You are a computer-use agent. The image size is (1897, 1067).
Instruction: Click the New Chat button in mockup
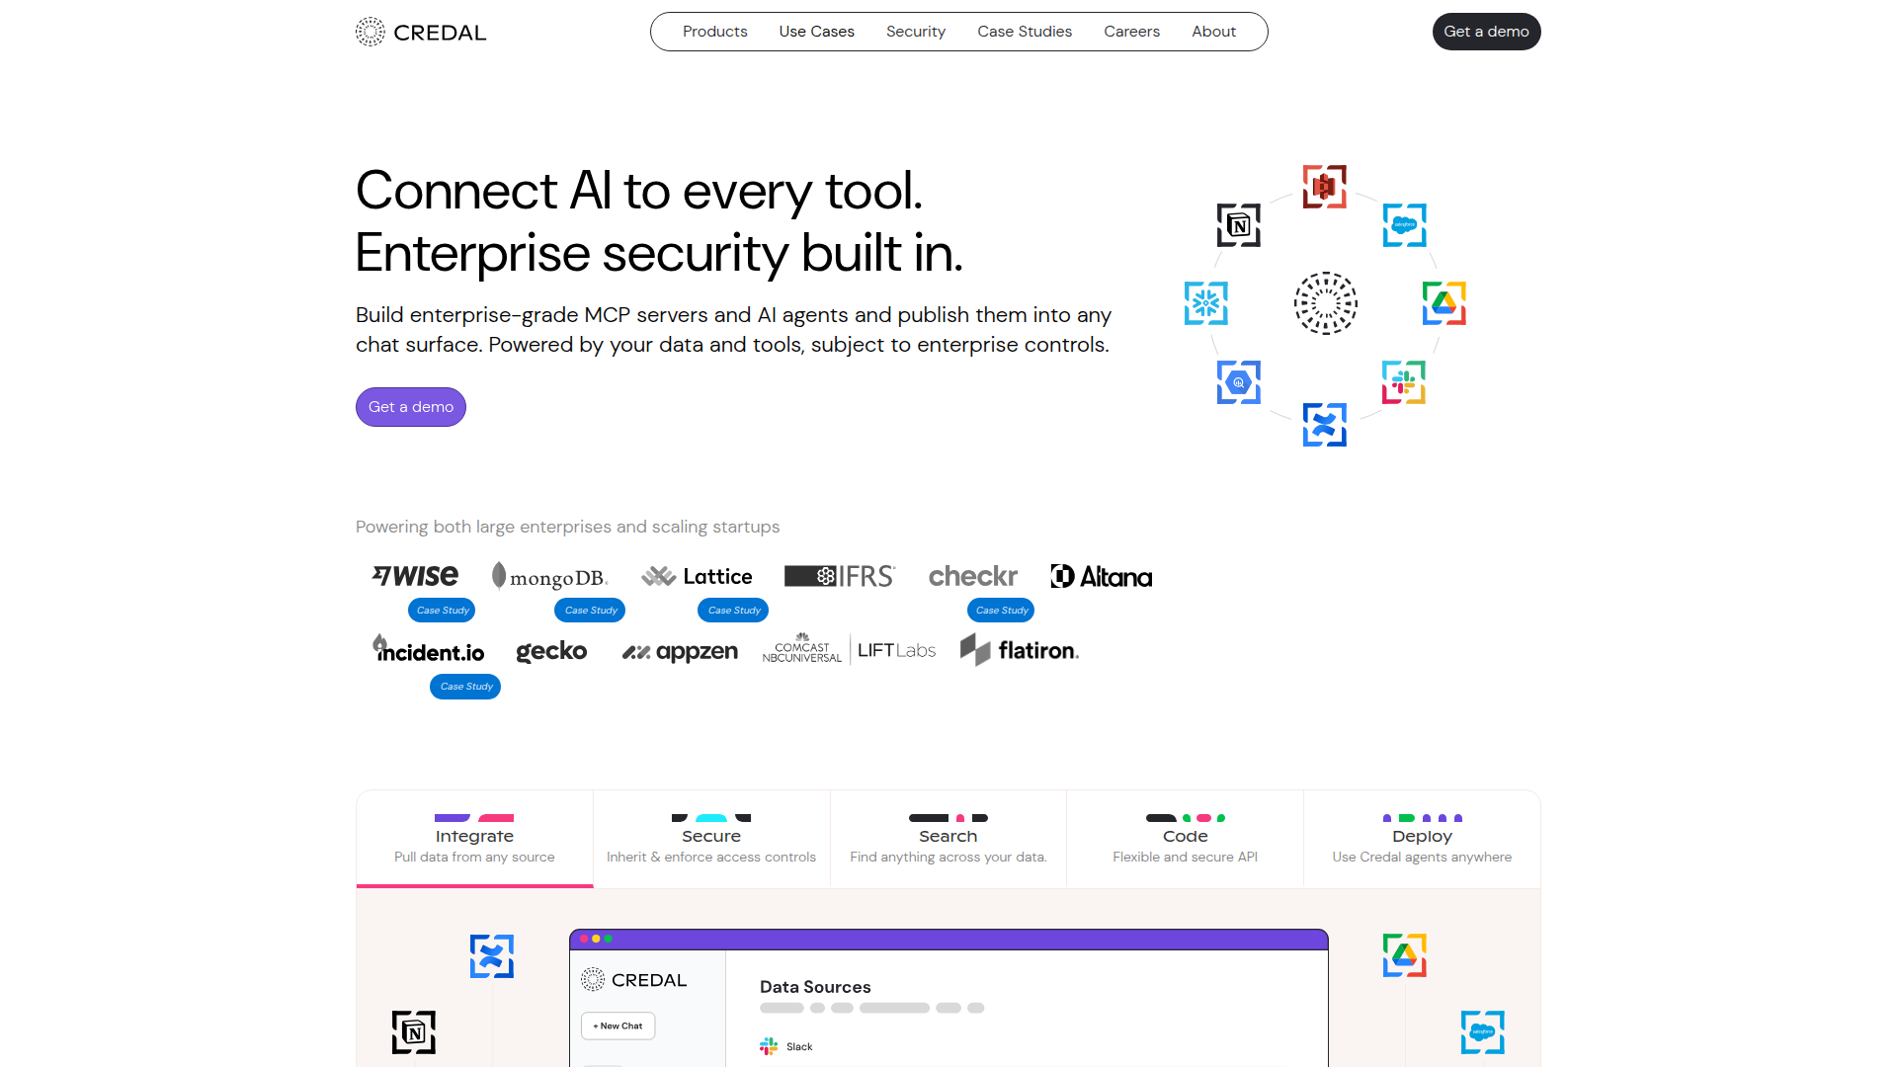[x=618, y=1026]
